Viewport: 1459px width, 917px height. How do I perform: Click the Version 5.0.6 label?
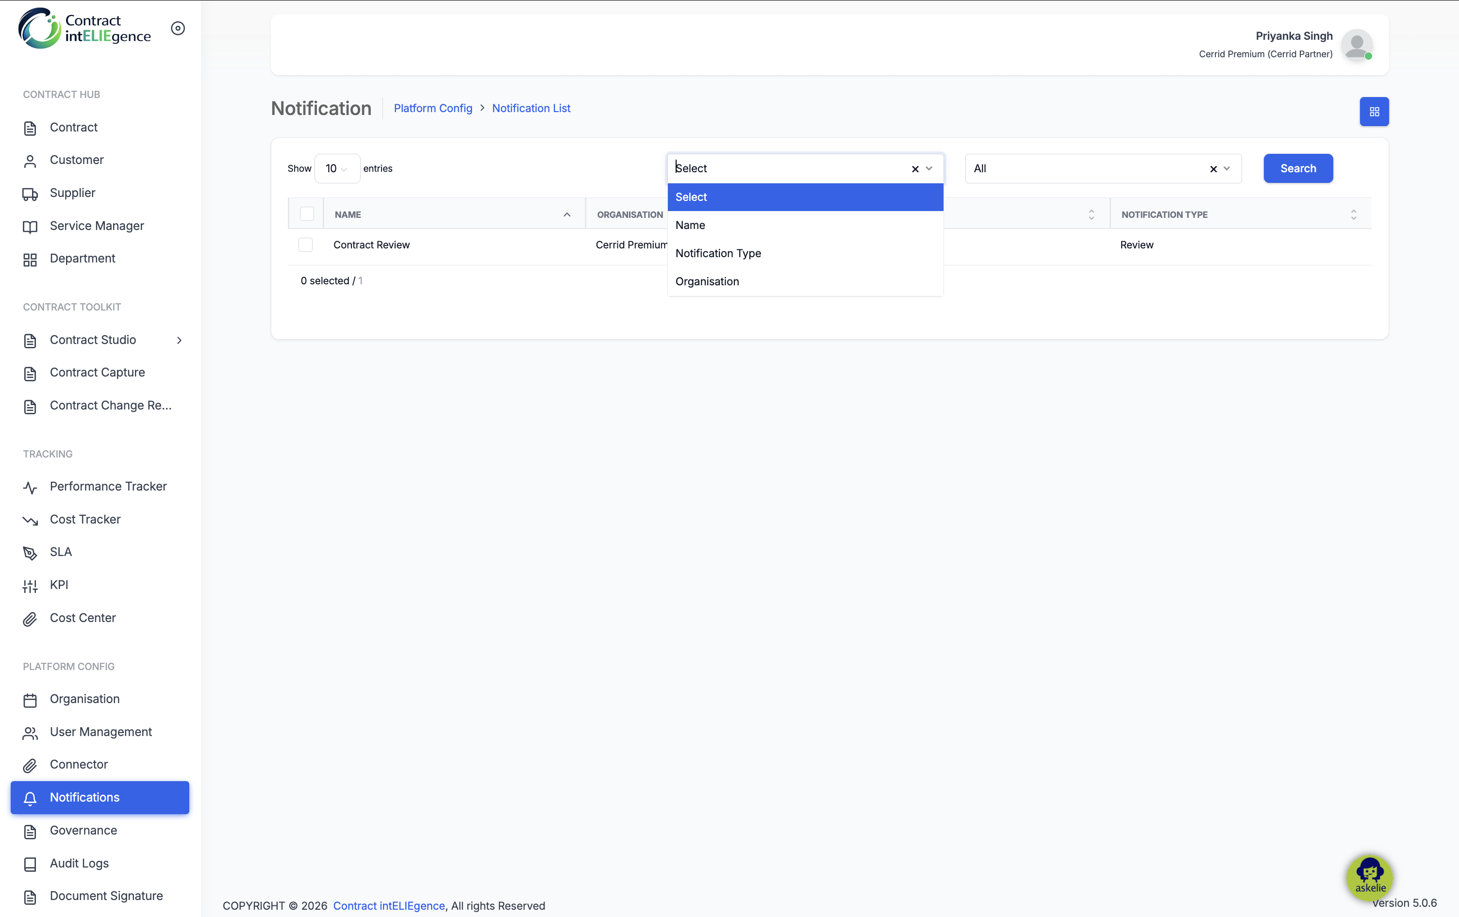pyautogui.click(x=1404, y=902)
